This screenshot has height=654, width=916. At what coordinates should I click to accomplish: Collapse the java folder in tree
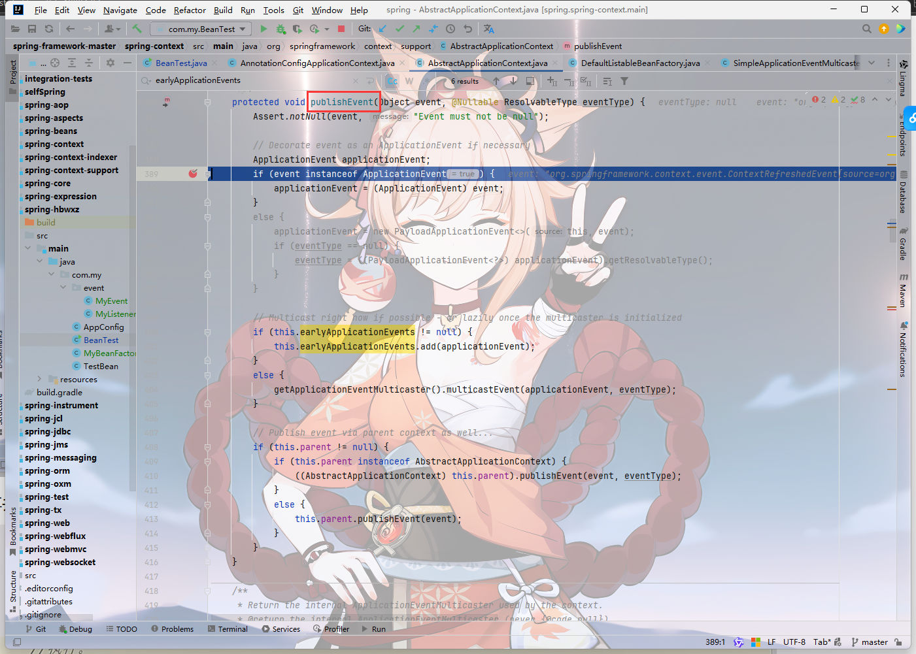40,261
